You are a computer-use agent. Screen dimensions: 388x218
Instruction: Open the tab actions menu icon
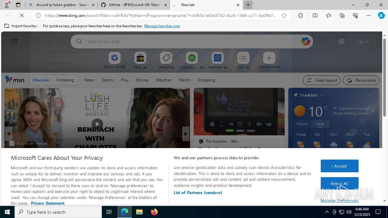(18, 5)
